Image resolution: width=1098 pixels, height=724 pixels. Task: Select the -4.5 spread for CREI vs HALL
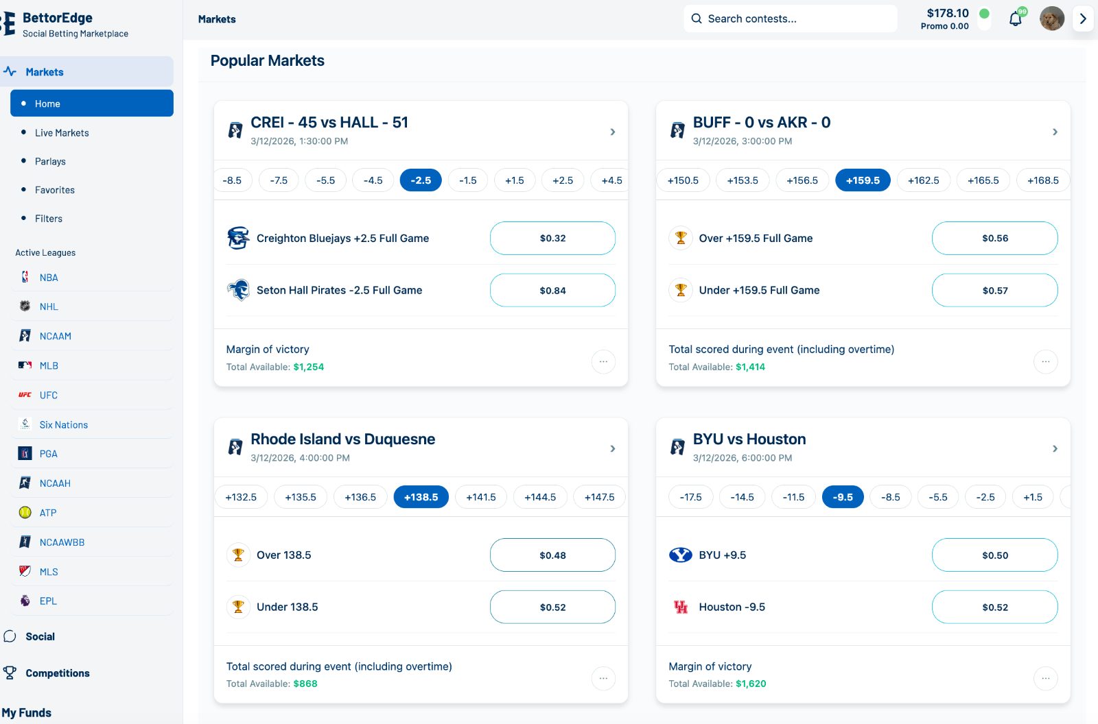pos(373,180)
